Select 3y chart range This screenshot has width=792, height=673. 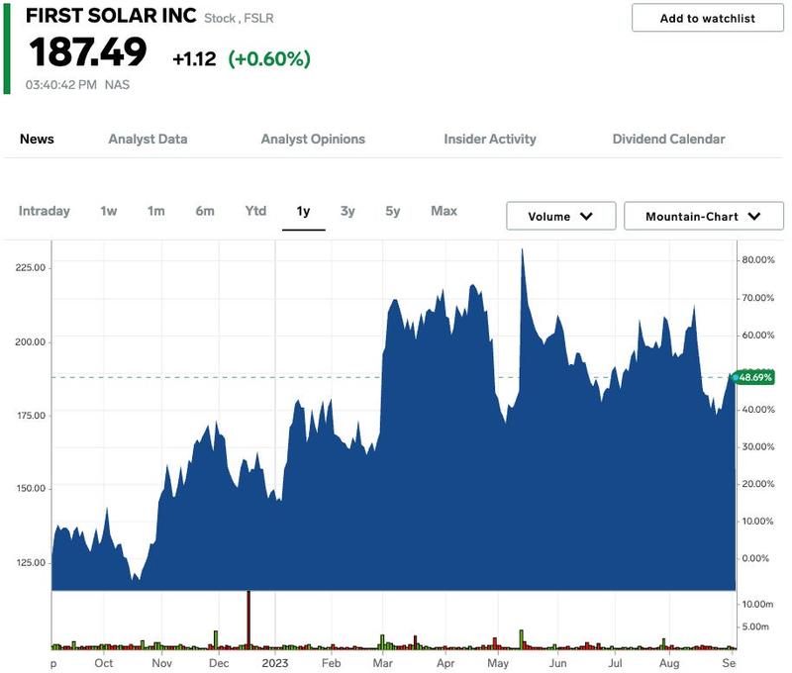[x=347, y=211]
